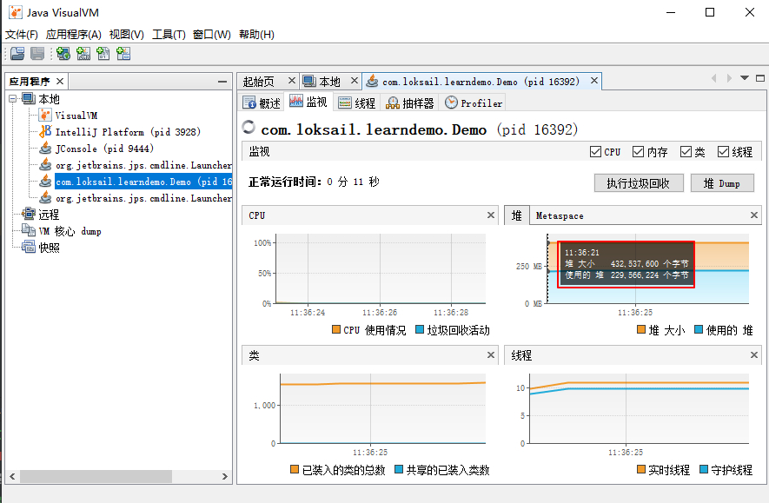Close the 堆 memory graph panel
The image size is (769, 503).
(754, 215)
